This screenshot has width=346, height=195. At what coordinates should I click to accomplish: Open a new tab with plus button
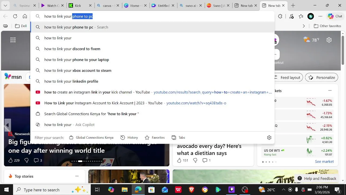point(293,5)
